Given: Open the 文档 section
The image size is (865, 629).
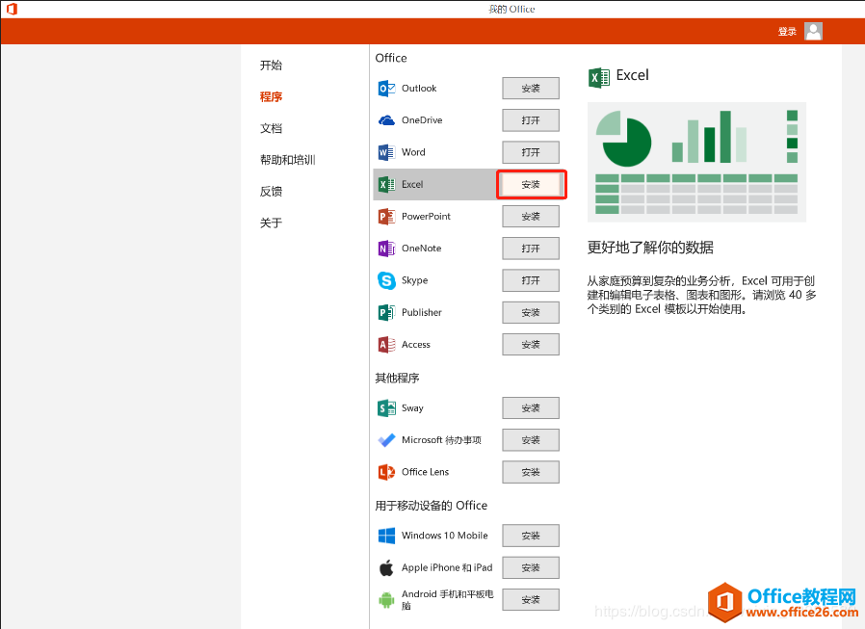Looking at the screenshot, I should [271, 128].
